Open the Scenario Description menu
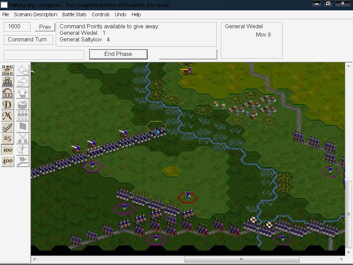Viewport: 353px width, 265px height. [36, 14]
